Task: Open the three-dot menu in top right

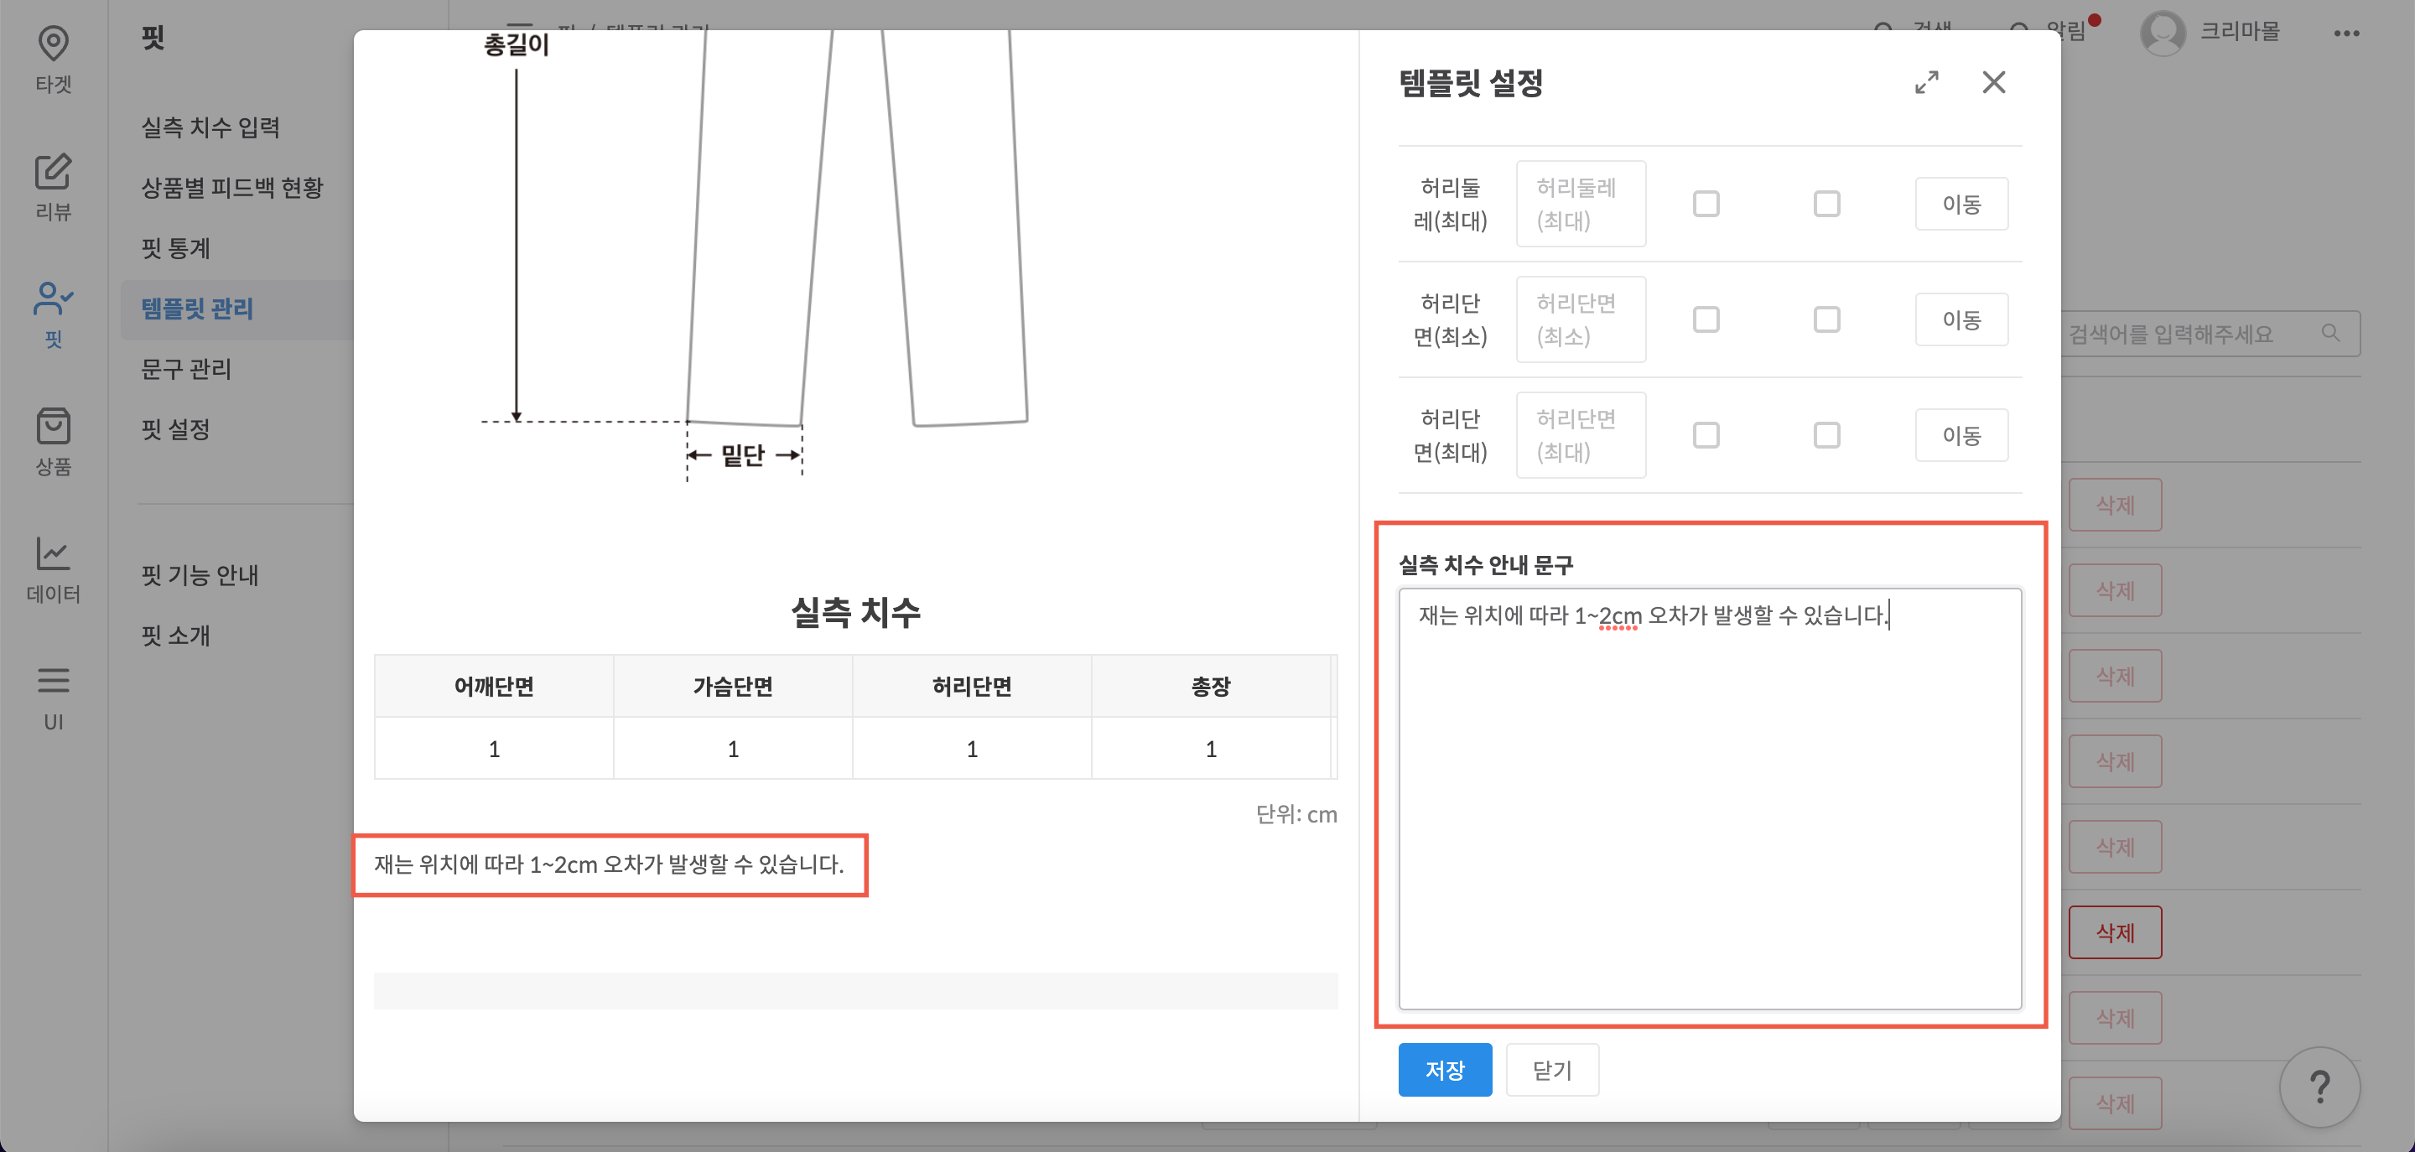Action: point(2348,33)
